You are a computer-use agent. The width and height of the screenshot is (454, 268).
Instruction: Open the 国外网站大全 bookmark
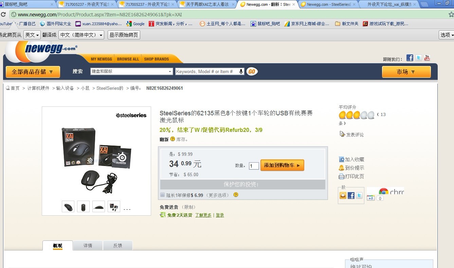[56, 24]
